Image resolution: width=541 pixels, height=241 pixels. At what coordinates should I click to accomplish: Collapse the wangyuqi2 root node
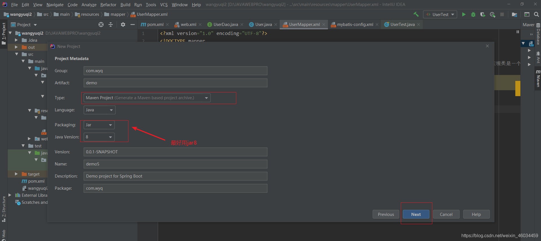tap(10, 33)
